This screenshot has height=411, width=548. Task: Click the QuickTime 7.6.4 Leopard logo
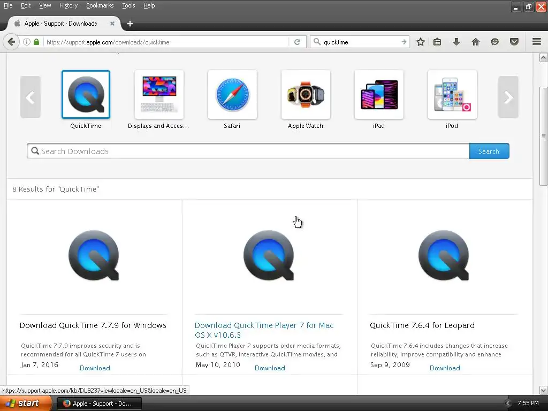click(444, 255)
